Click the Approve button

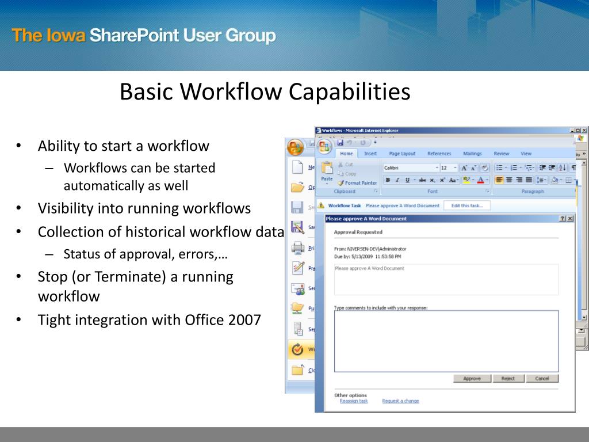tap(472, 379)
